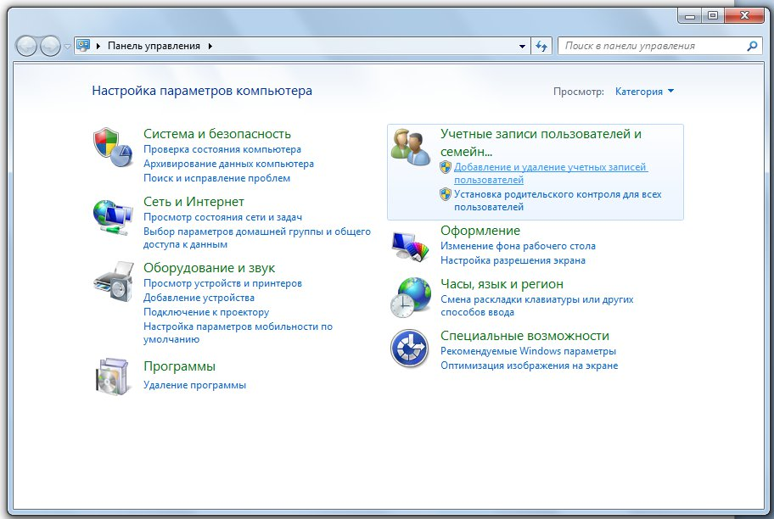
Task: Expand the arrow before Панель управления breadcrumb
Action: coord(98,46)
